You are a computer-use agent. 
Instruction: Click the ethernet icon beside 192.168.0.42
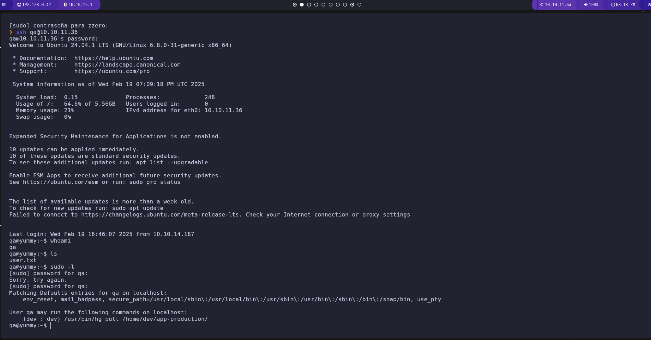19,5
